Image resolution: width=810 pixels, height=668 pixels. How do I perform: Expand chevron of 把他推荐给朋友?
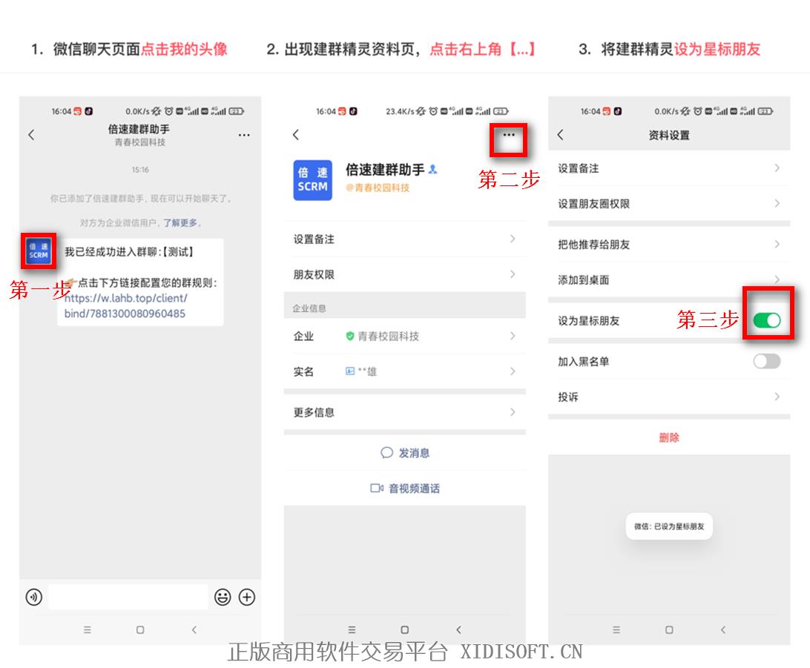click(x=777, y=244)
